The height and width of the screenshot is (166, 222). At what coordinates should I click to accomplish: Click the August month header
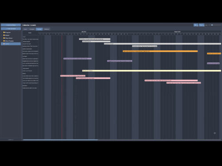point(177,32)
